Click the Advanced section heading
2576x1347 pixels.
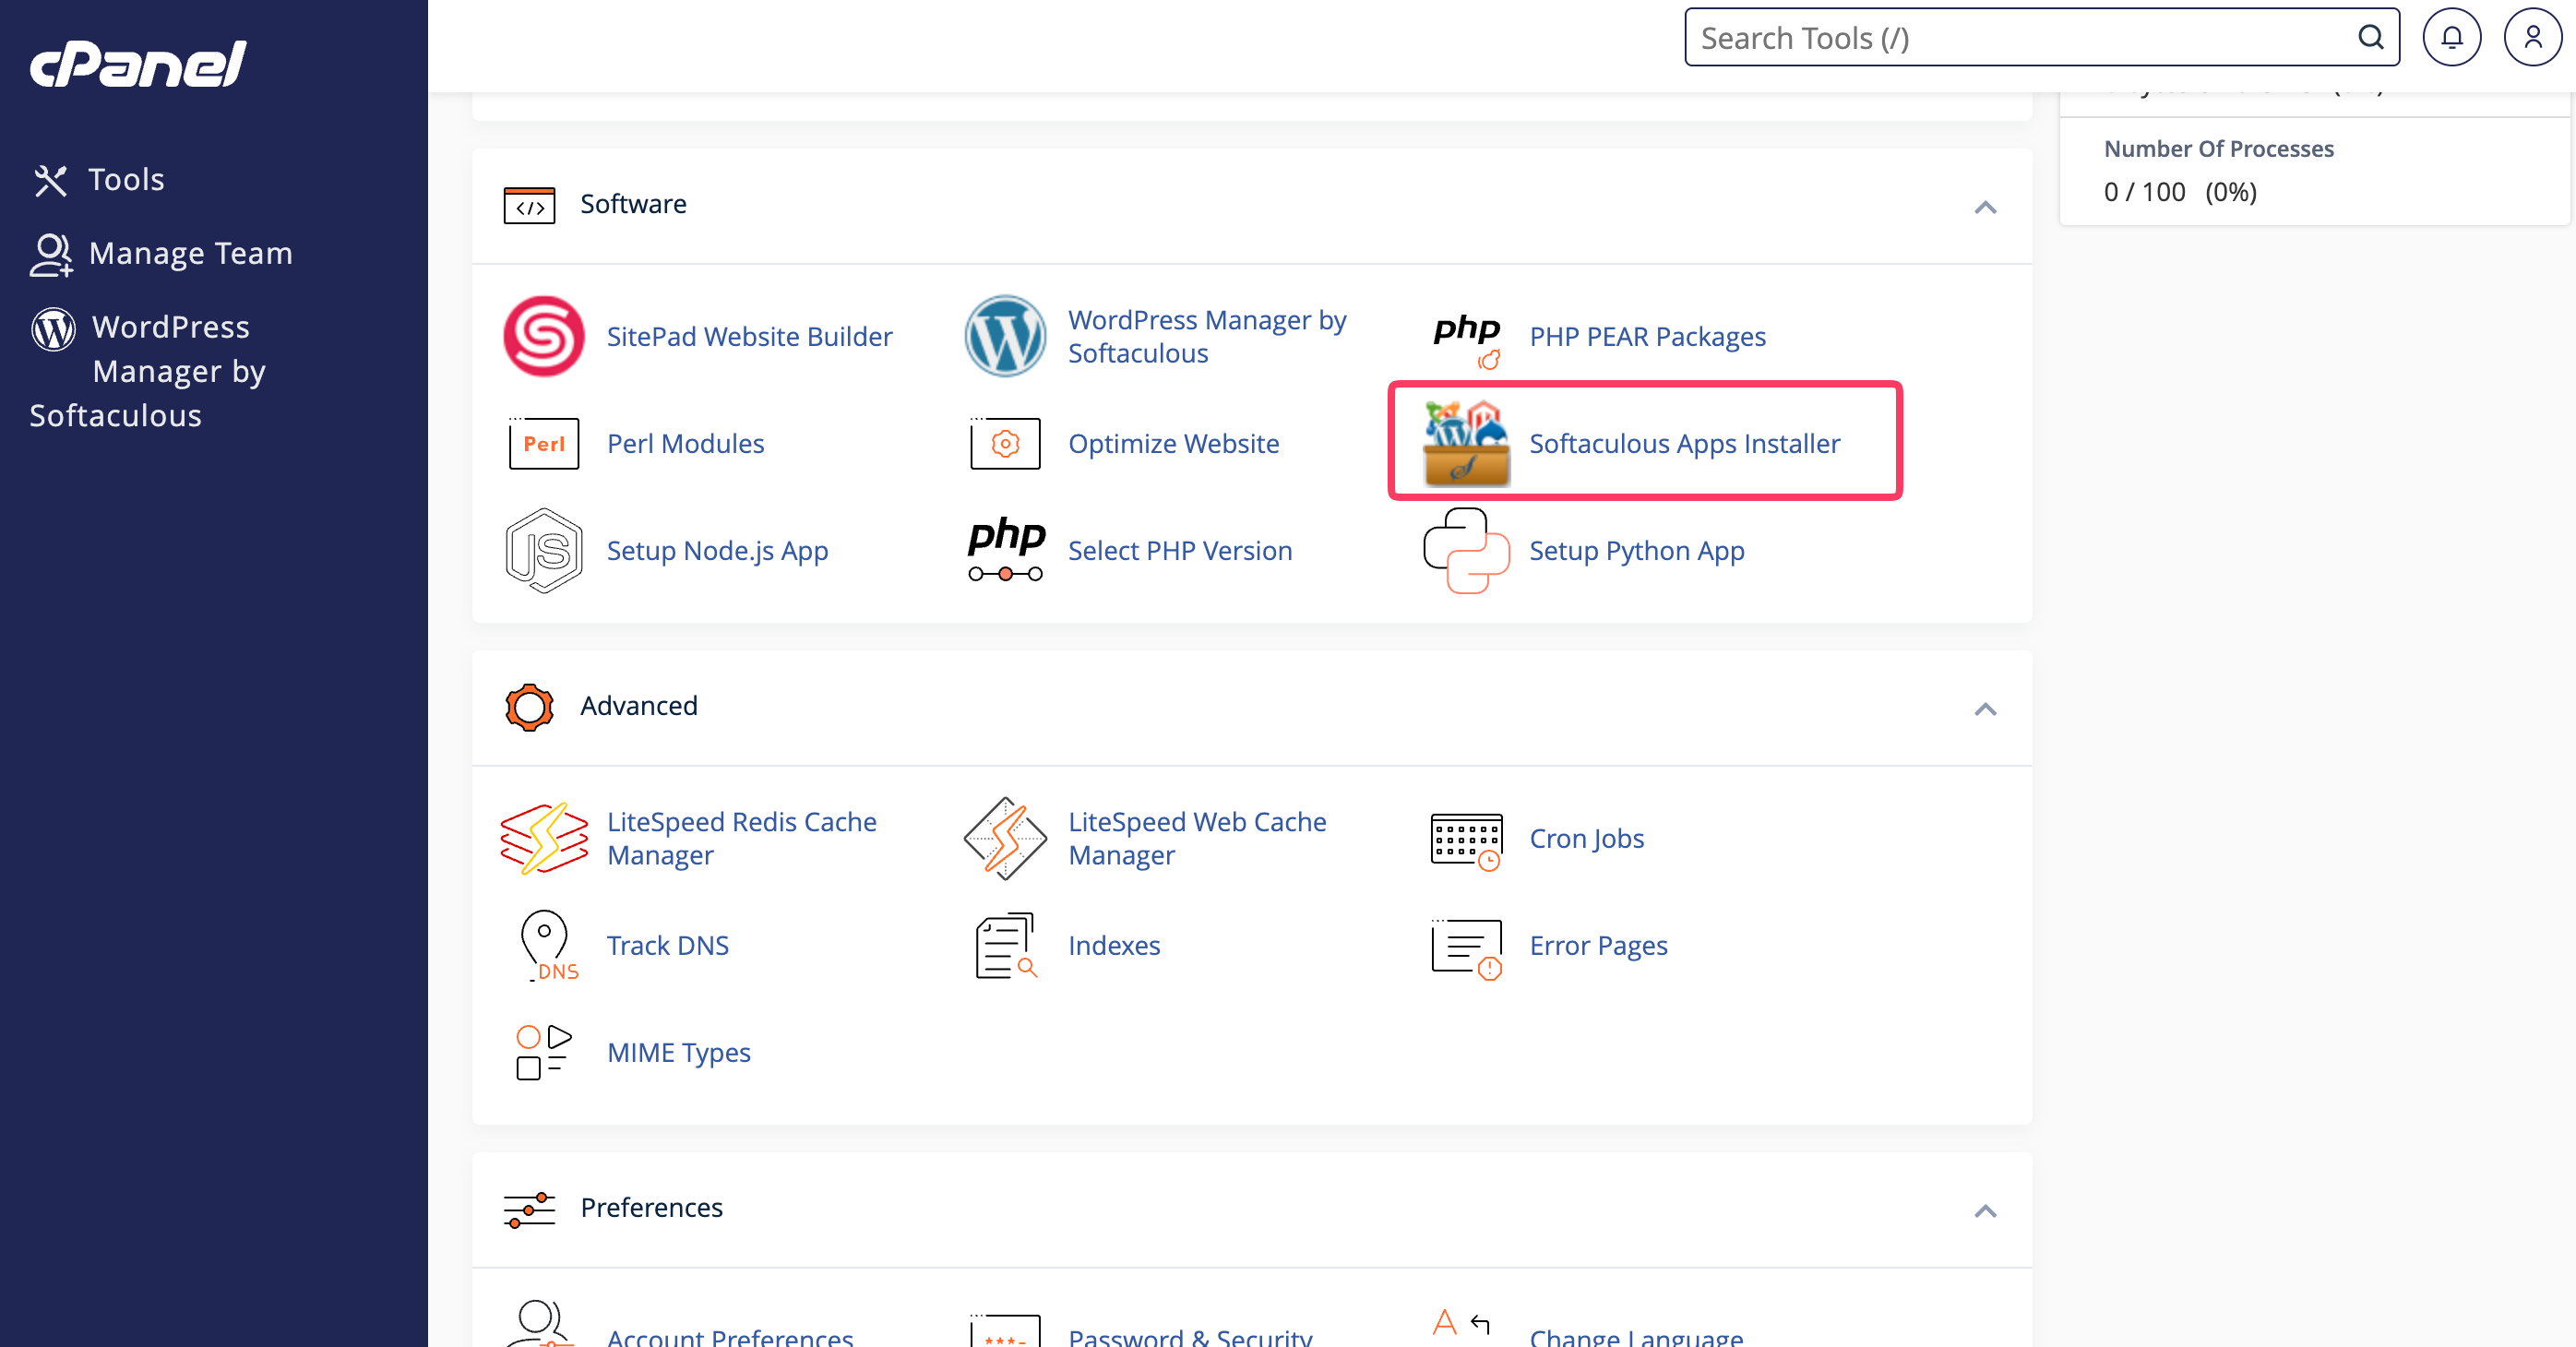click(638, 706)
